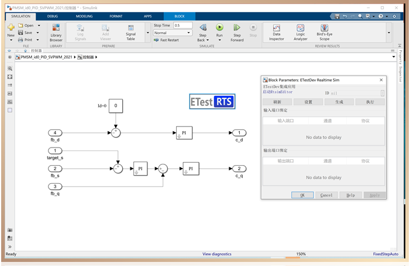Open the Bird's-Eye Scope
Screen dimensions: 410x266
click(x=324, y=33)
